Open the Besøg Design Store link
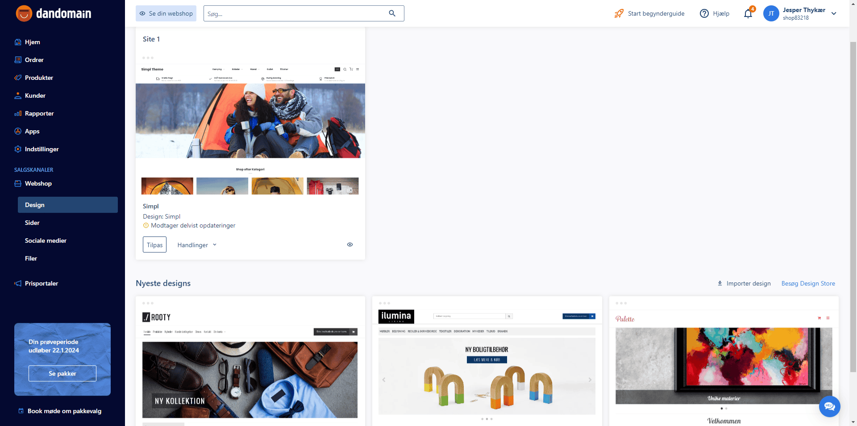The height and width of the screenshot is (426, 857). pyautogui.click(x=808, y=283)
